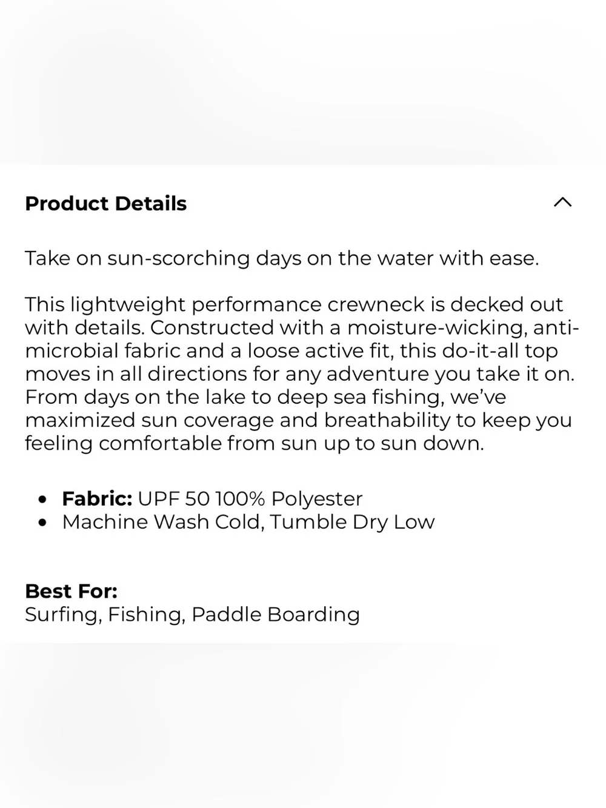Viewport: 606px width, 808px height.
Task: Click the bullet before Machine Wash Cold
Action: tap(42, 523)
